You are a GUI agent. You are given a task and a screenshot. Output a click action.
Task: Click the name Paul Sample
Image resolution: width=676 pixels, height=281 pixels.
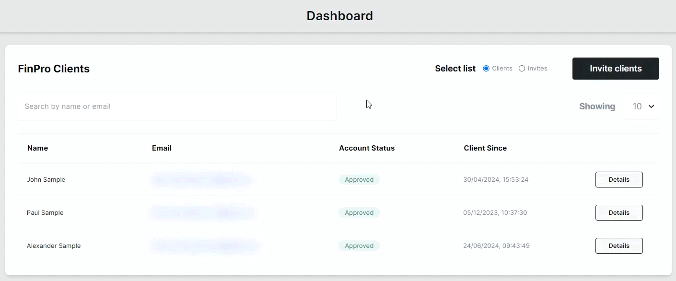point(45,213)
